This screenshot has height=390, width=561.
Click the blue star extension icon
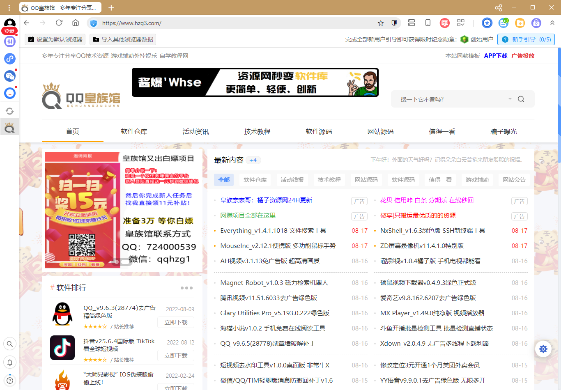(487, 23)
